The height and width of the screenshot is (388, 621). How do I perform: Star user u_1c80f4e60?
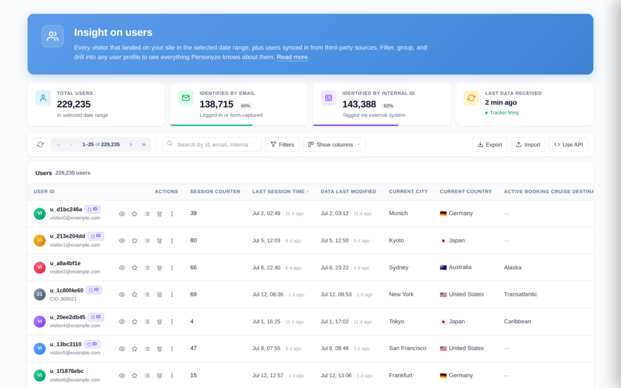(x=135, y=295)
